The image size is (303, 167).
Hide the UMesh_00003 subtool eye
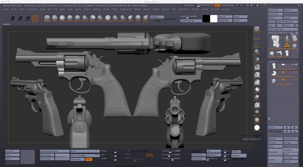click(296, 80)
